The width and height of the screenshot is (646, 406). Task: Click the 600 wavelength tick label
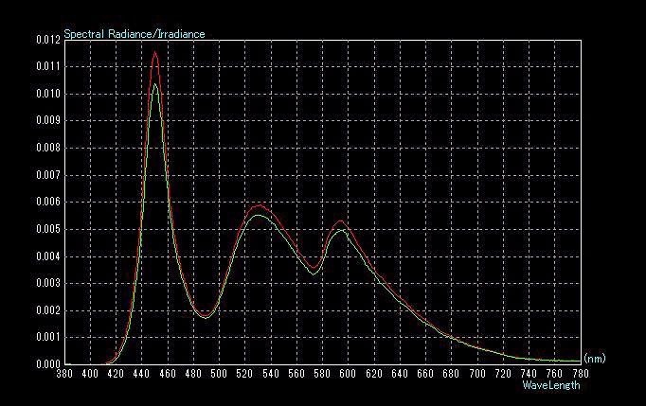tap(349, 374)
